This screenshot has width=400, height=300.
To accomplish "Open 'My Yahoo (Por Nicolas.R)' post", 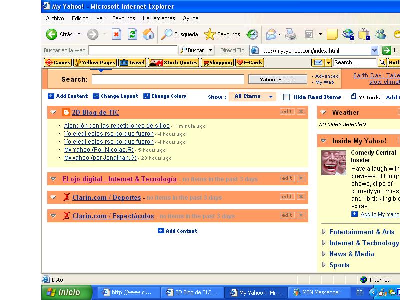I will click(x=99, y=149).
